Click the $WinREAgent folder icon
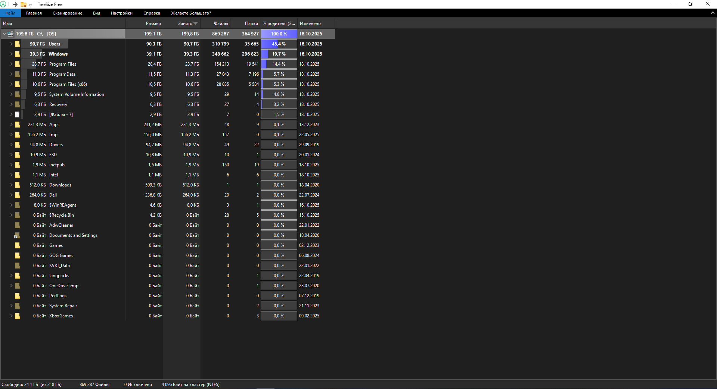Image resolution: width=717 pixels, height=389 pixels. point(17,205)
